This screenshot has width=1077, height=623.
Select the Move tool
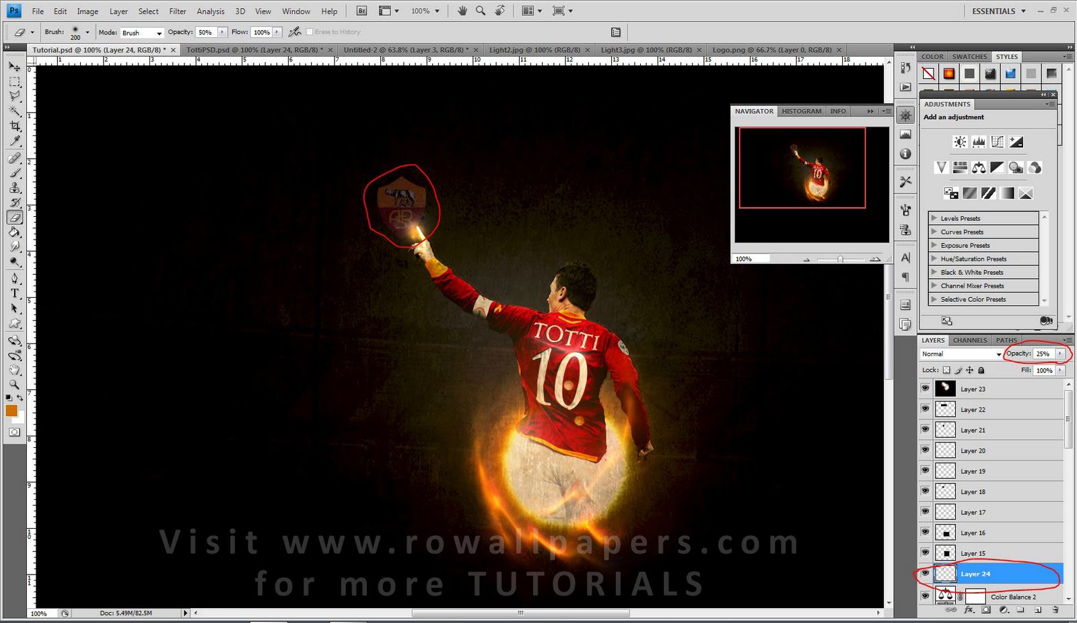point(14,67)
